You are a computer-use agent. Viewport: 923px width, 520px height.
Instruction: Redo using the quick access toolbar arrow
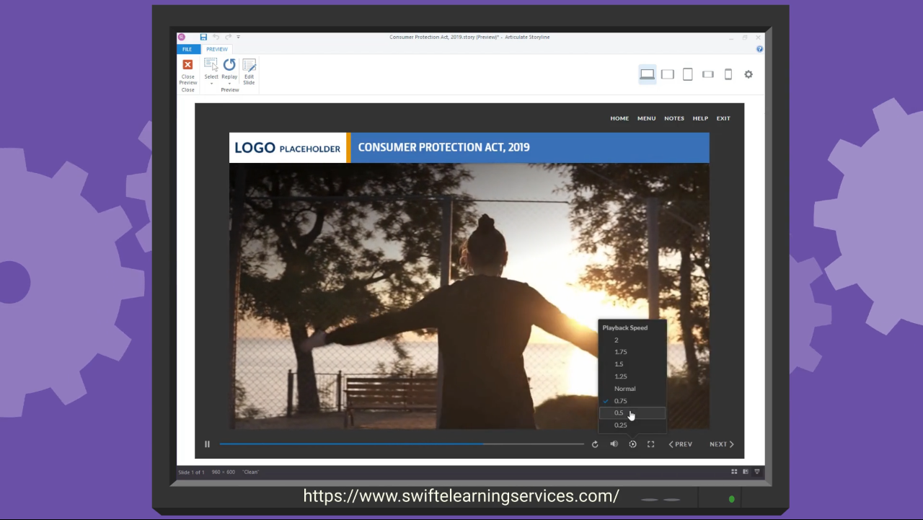(228, 37)
